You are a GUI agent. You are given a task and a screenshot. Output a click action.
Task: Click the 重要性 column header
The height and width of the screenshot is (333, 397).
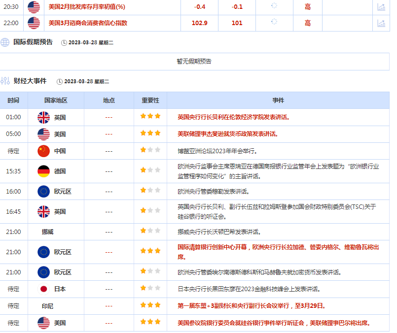[x=150, y=100]
